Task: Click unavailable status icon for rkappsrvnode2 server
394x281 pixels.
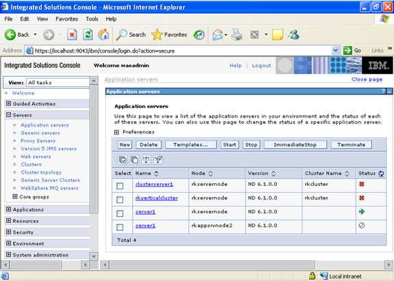Action: pyautogui.click(x=362, y=226)
